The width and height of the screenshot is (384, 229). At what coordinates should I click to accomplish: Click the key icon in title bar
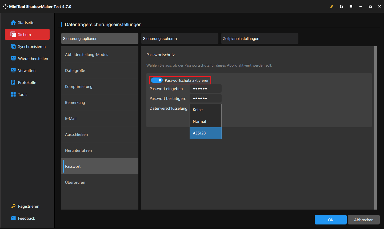[x=332, y=6]
